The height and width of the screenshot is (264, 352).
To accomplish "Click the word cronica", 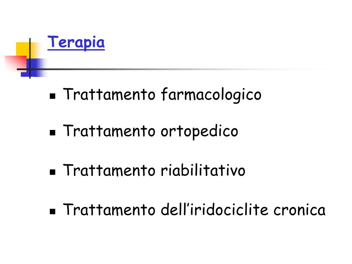I will [299, 210].
